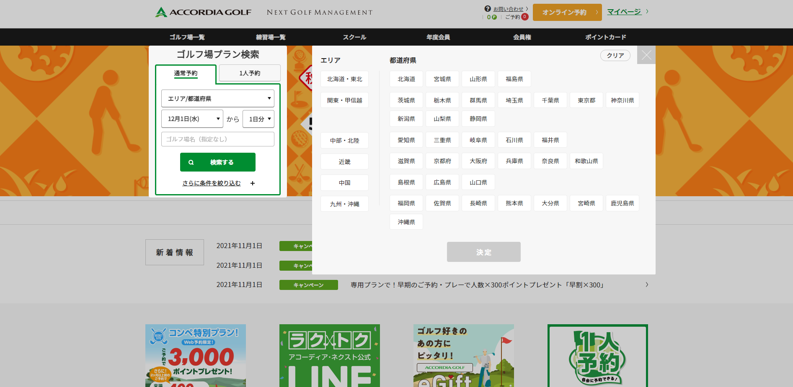Close the prefecture selection panel
The width and height of the screenshot is (793, 387).
tap(646, 55)
